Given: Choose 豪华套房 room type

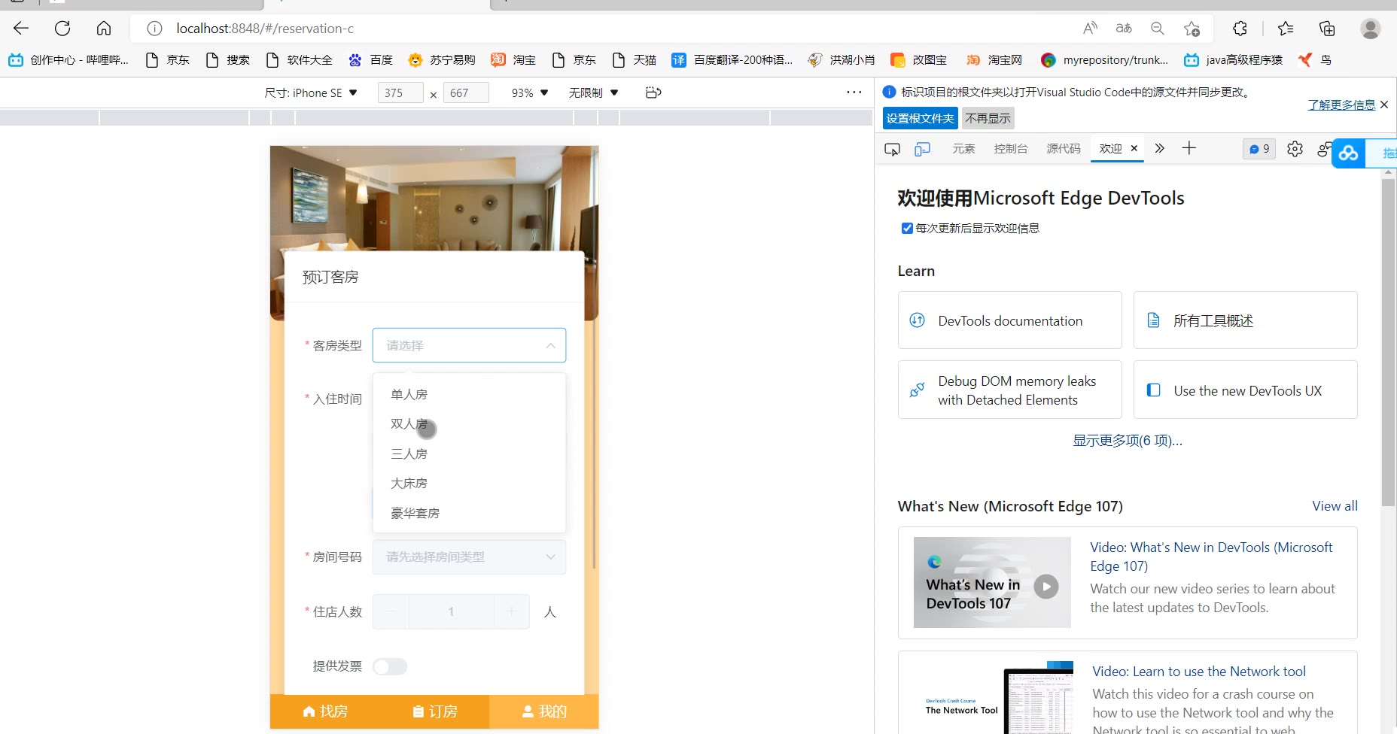Looking at the screenshot, I should 469,513.
